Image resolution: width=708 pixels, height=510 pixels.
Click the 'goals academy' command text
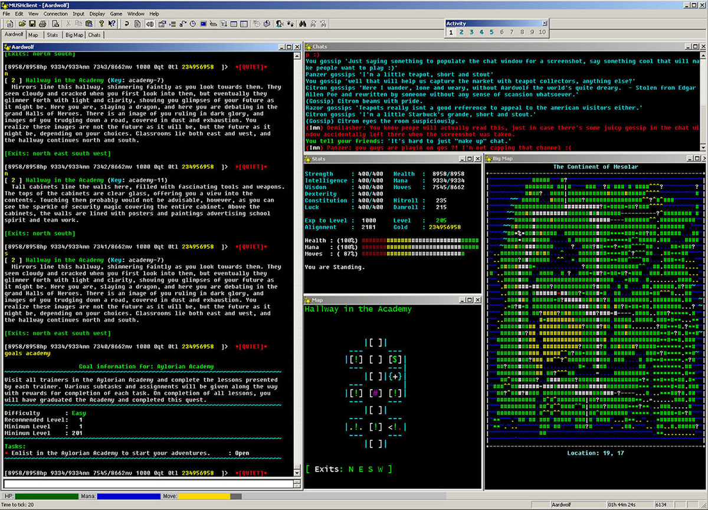tap(27, 353)
